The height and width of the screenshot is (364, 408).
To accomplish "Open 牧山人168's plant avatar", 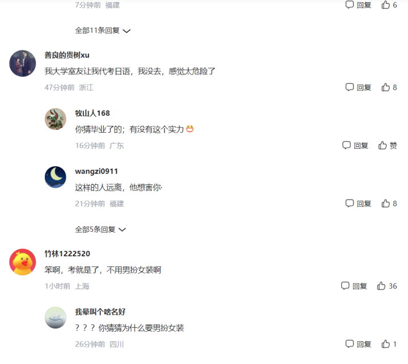I will 56,119.
